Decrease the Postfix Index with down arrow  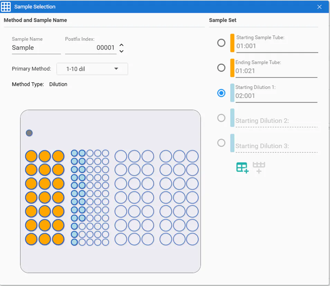coord(121,51)
